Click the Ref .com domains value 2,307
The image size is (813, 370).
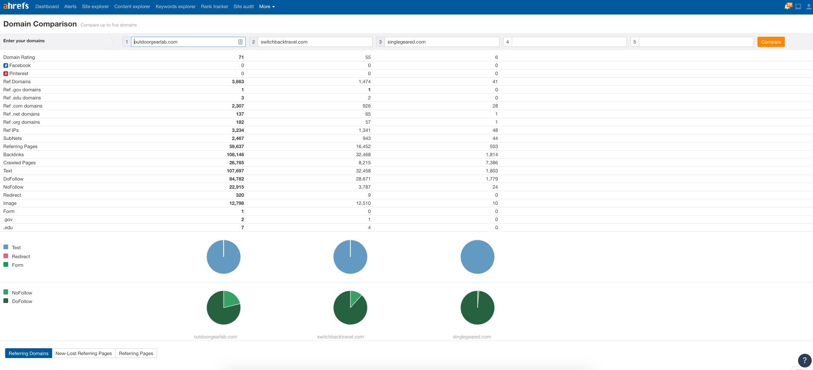pyautogui.click(x=238, y=106)
